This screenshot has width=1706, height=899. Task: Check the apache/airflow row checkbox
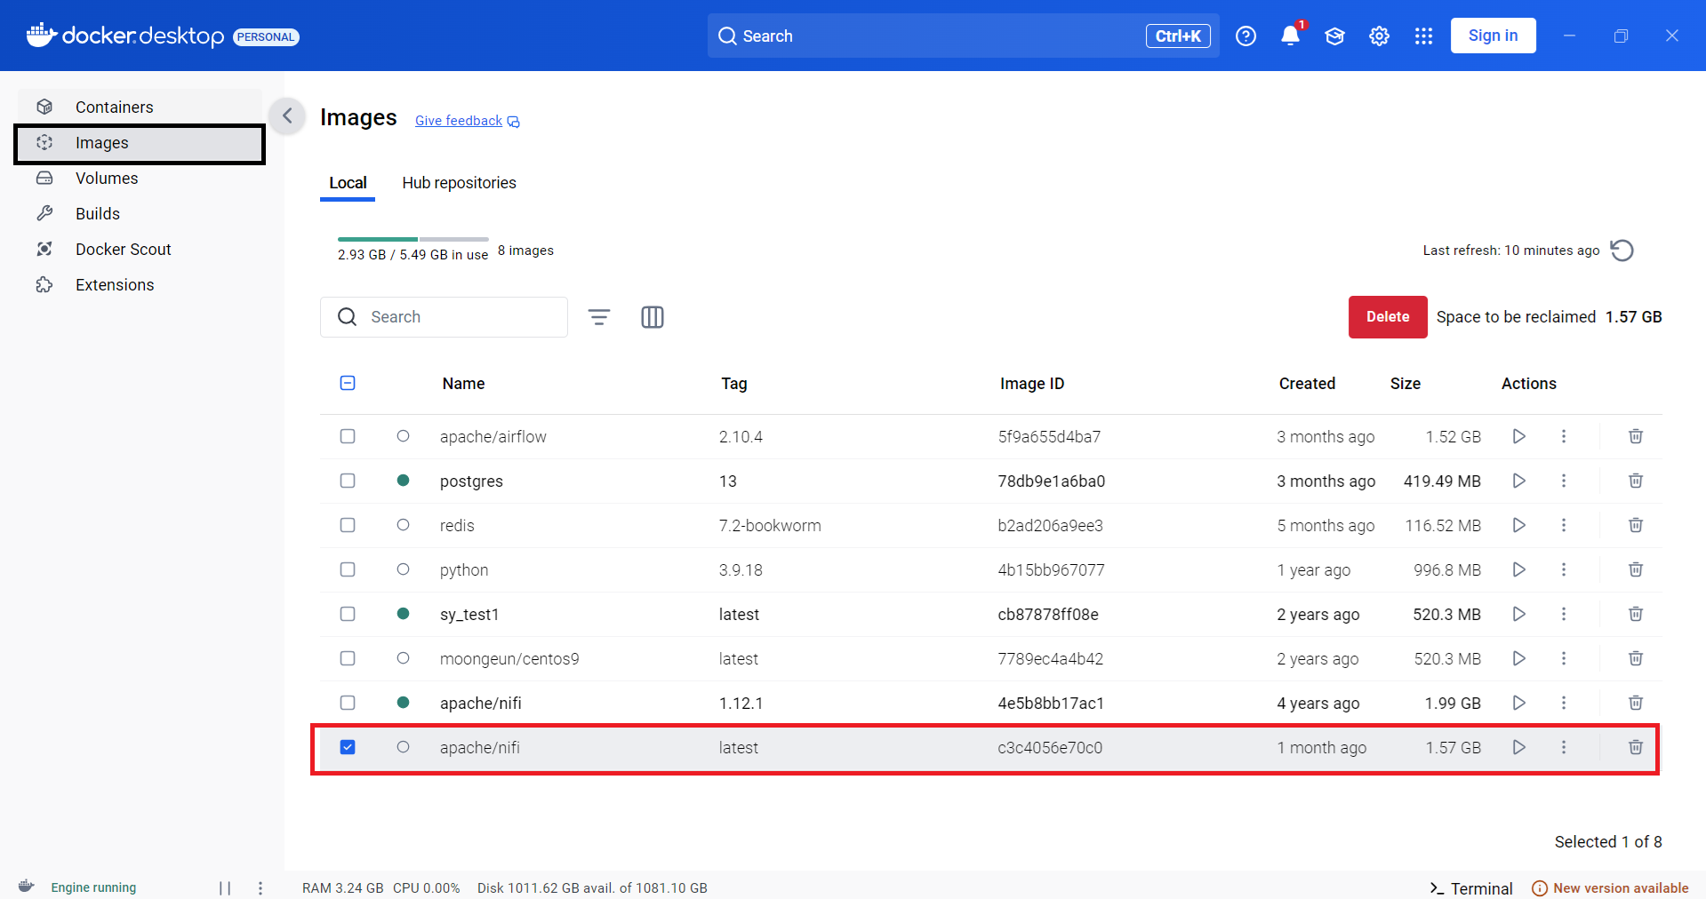348,436
